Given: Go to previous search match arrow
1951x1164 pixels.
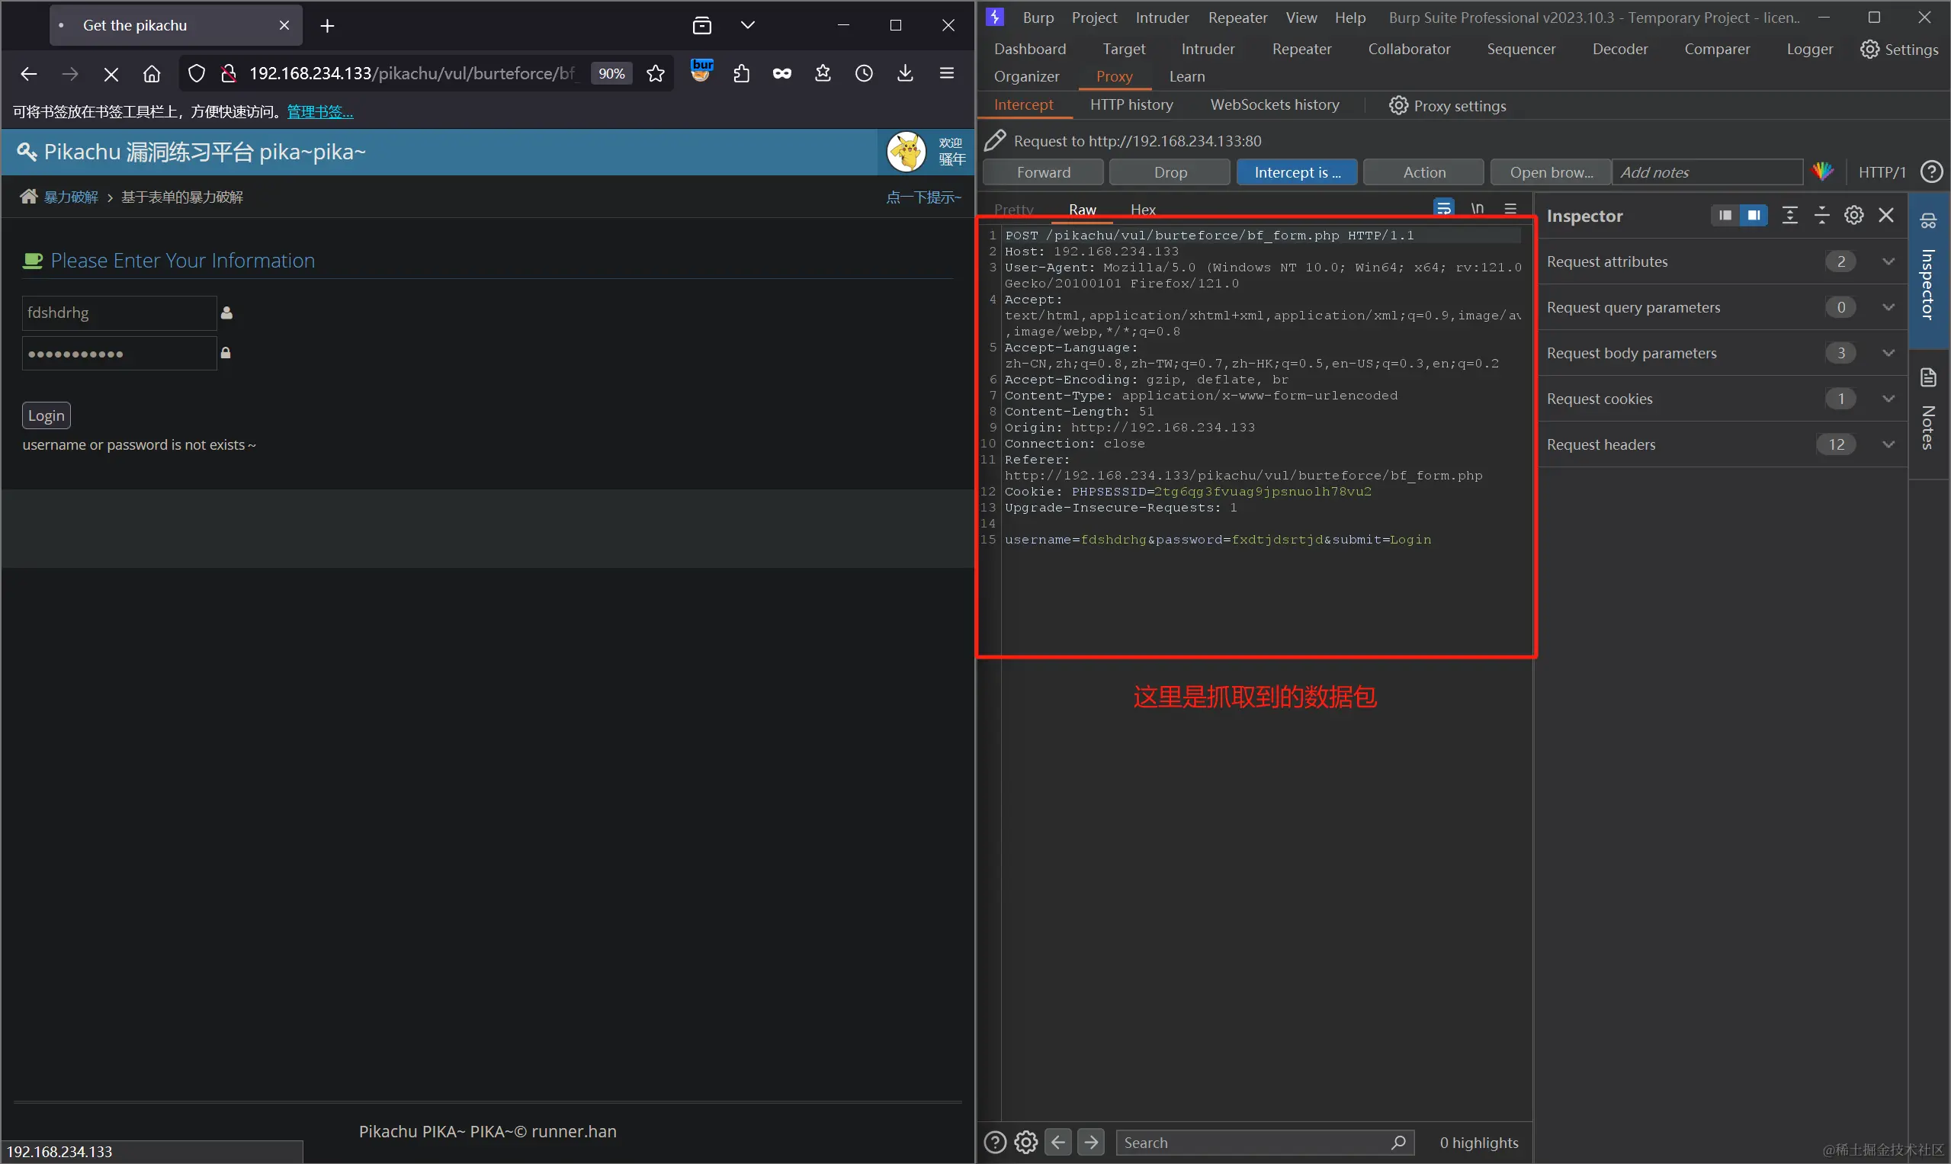Looking at the screenshot, I should point(1057,1143).
